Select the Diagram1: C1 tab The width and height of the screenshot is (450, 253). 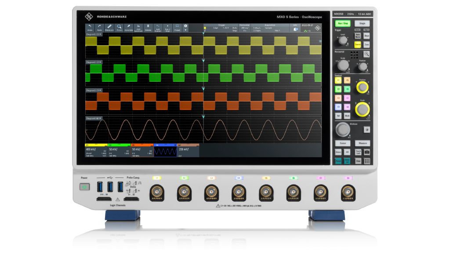(93, 34)
